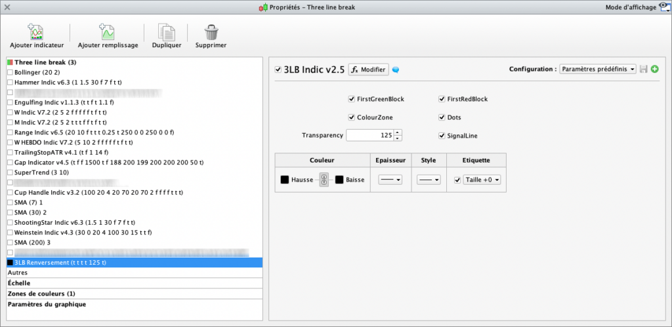Screen dimensions: 672x327
Task: Toggle the 3LB Indic v2.5 checkbox
Action: click(x=278, y=69)
